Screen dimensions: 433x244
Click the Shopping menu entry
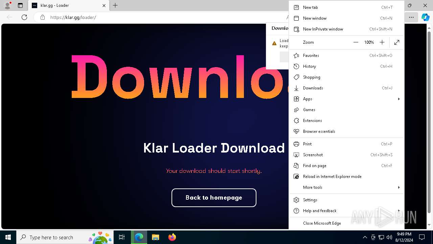pos(347,77)
